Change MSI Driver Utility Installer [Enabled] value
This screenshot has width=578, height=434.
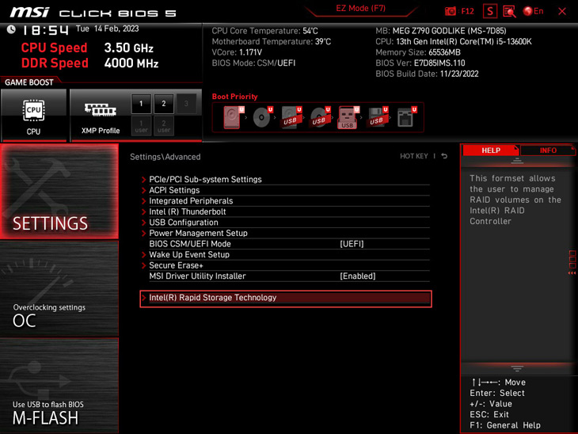358,276
